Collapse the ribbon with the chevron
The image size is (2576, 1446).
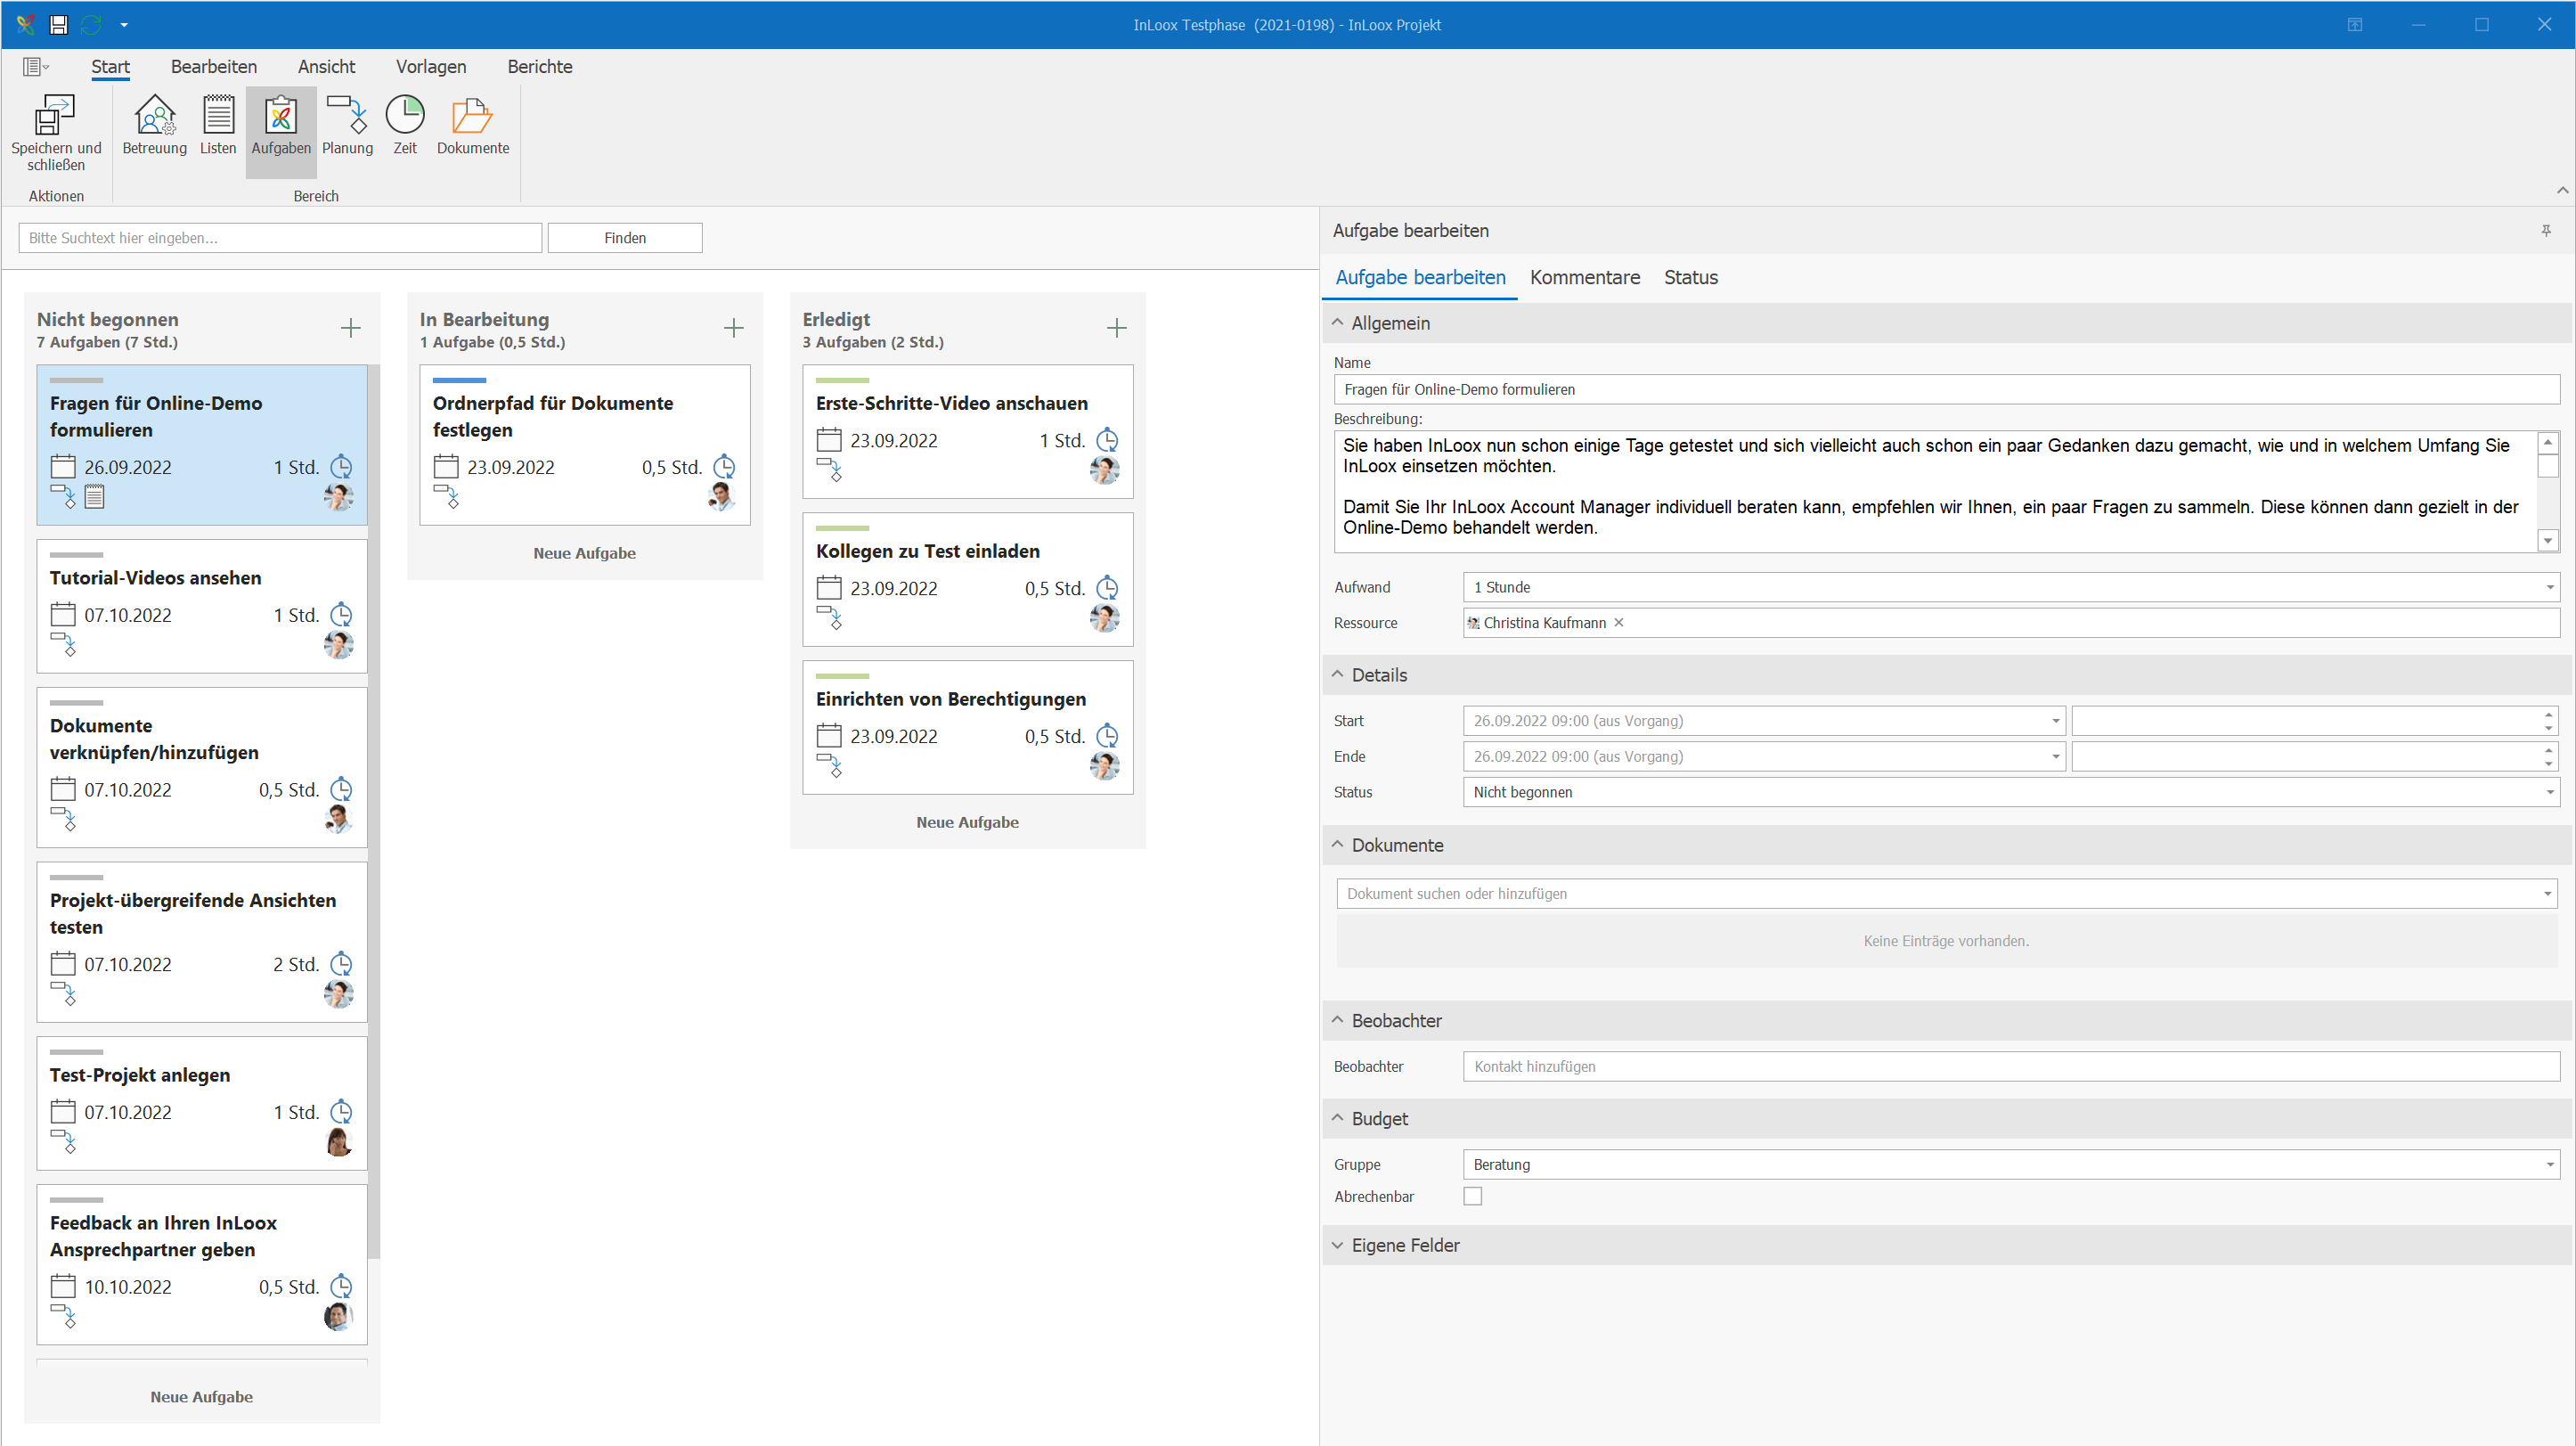tap(2562, 190)
